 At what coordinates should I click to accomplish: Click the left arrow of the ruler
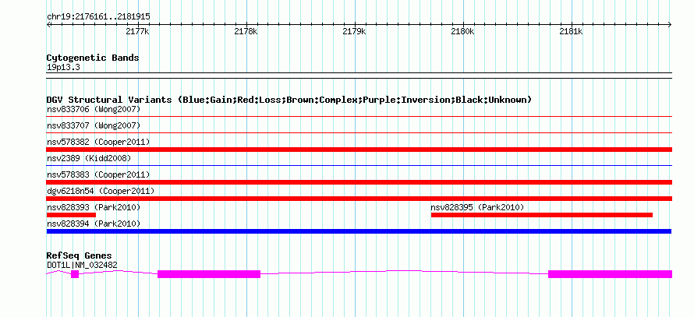click(x=48, y=25)
